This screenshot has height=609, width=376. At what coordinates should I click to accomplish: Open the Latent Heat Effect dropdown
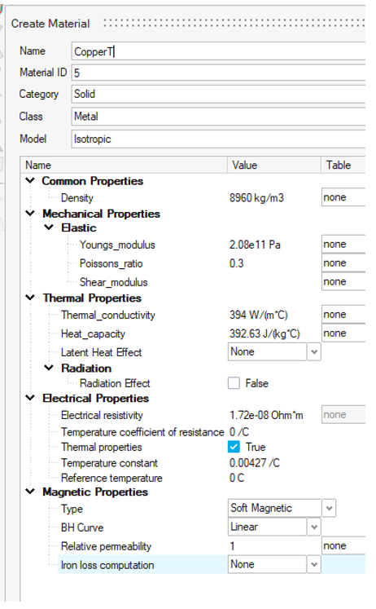(x=313, y=352)
